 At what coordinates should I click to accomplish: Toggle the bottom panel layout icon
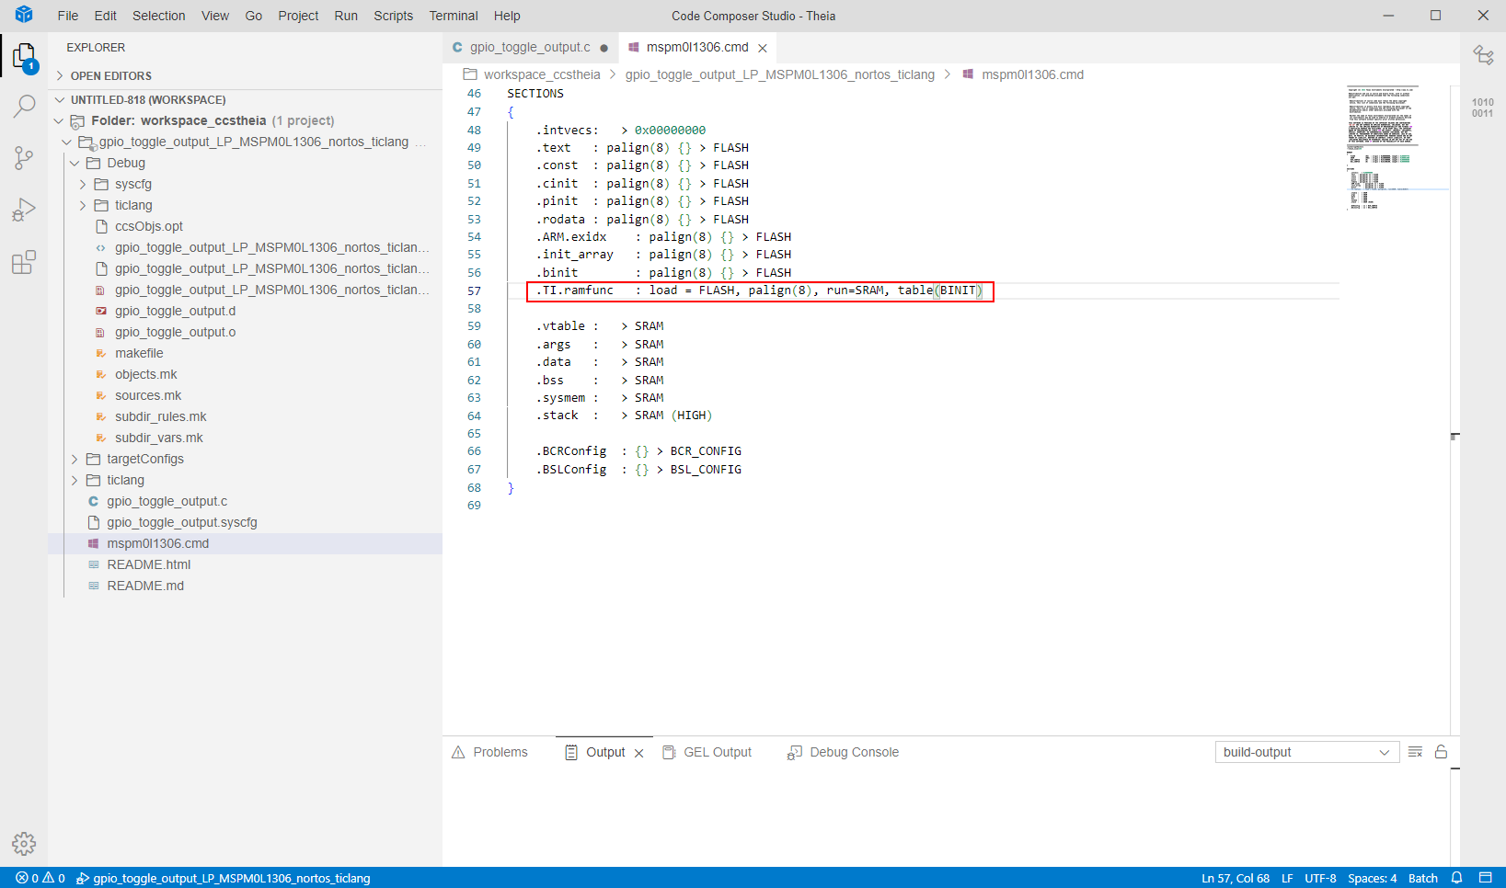pyautogui.click(x=1485, y=878)
